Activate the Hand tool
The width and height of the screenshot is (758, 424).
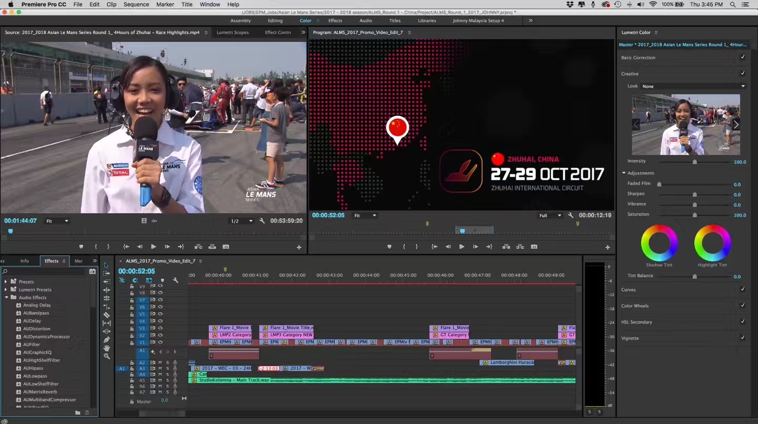click(106, 348)
